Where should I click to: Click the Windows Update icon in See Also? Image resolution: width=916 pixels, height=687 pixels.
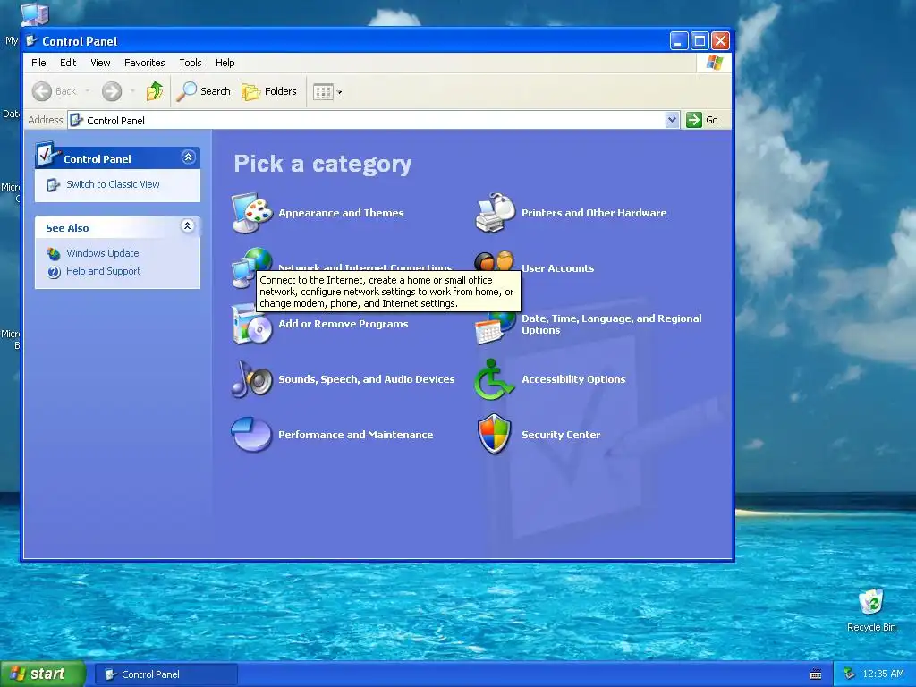coord(54,253)
